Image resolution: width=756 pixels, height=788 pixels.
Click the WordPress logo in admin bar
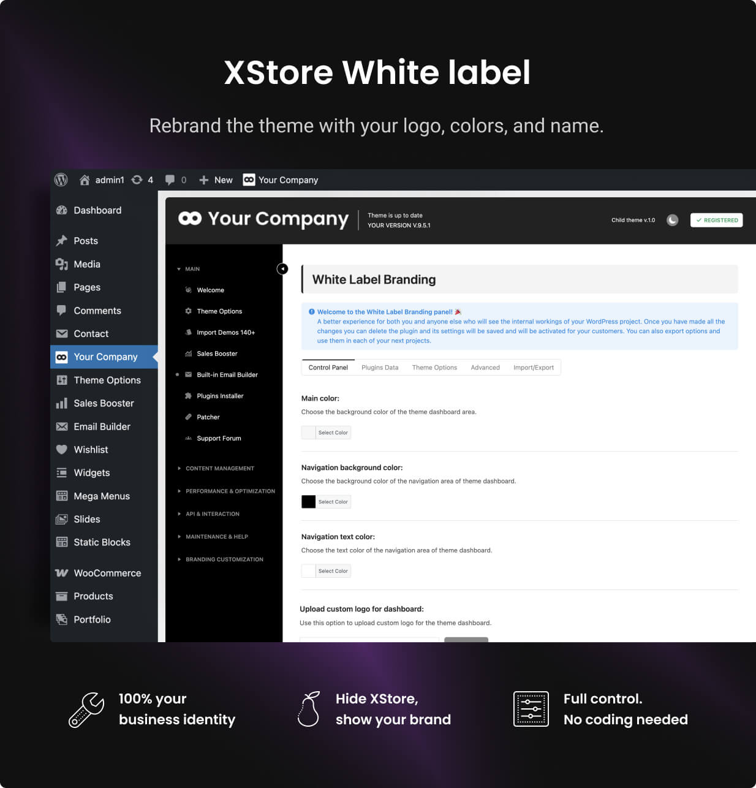61,180
